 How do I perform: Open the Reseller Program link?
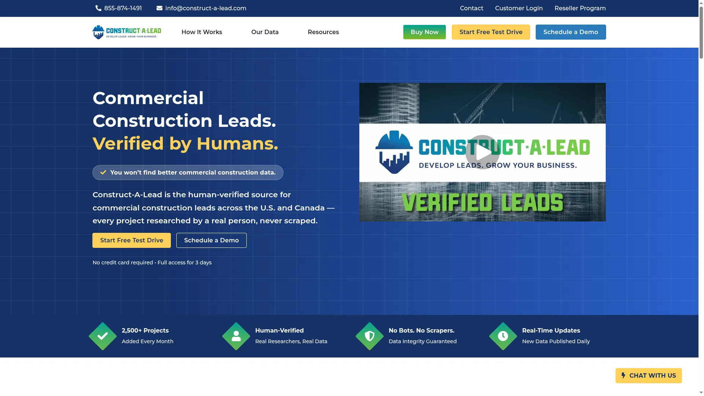[580, 8]
